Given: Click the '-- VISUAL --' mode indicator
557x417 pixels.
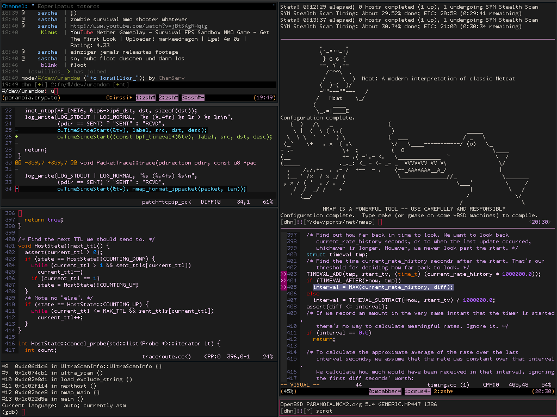Looking at the screenshot, I should (x=300, y=385).
